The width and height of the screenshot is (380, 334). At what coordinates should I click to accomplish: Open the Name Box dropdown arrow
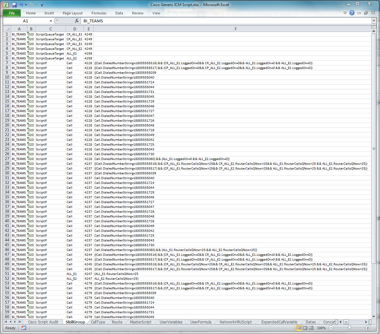click(x=51, y=21)
